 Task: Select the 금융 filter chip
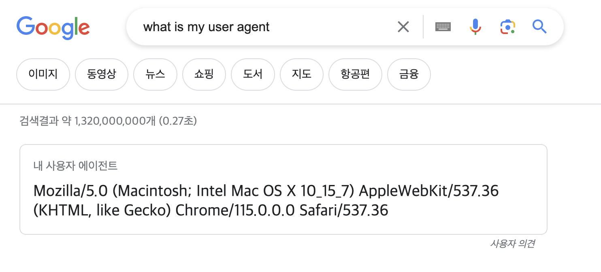point(409,74)
